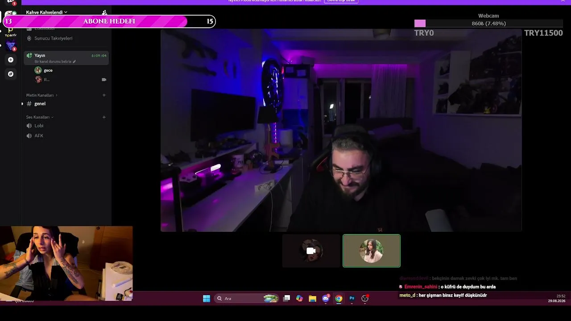Click the add a server plus icon

[11, 60]
